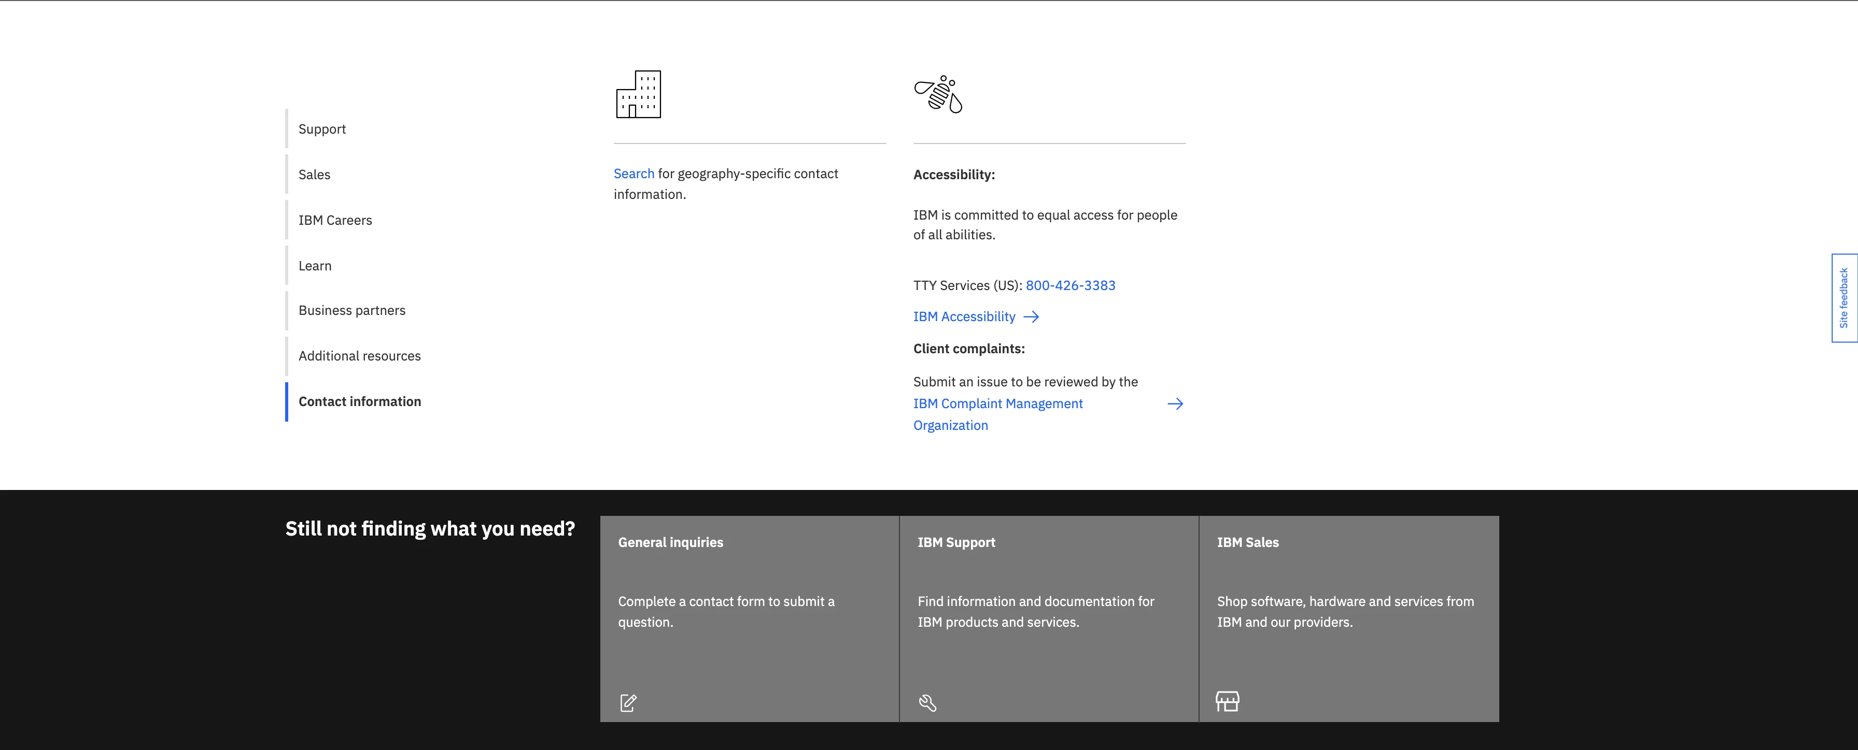Screen dimensions: 1858x750
Task: Click the edit pencil icon in General inquiries card
Action: (x=628, y=702)
